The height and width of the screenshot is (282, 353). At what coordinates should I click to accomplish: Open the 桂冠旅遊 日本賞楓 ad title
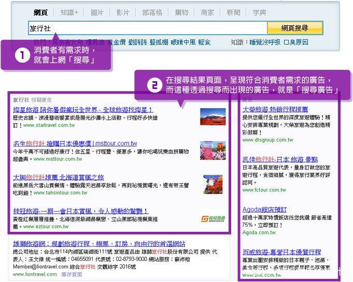tap(81, 211)
